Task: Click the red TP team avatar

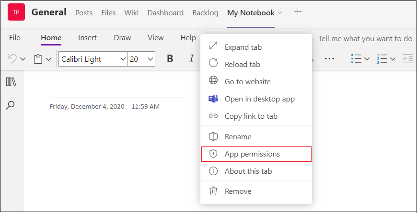Action: (16, 12)
